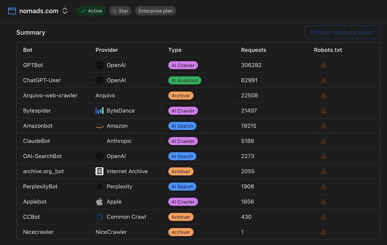Select the ClaudeBot row name
This screenshot has height=245, width=387.
(x=36, y=141)
